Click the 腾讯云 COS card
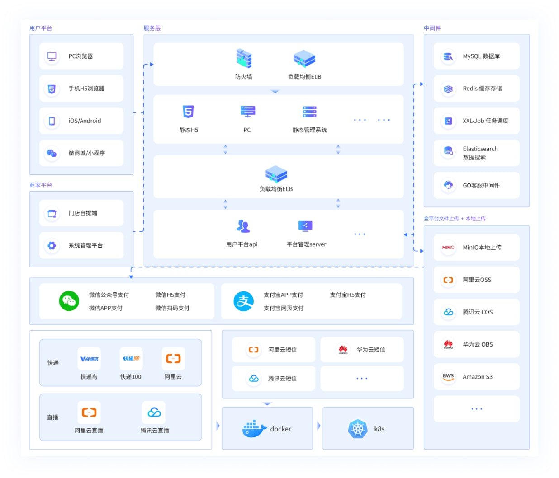559x478 pixels. [477, 312]
